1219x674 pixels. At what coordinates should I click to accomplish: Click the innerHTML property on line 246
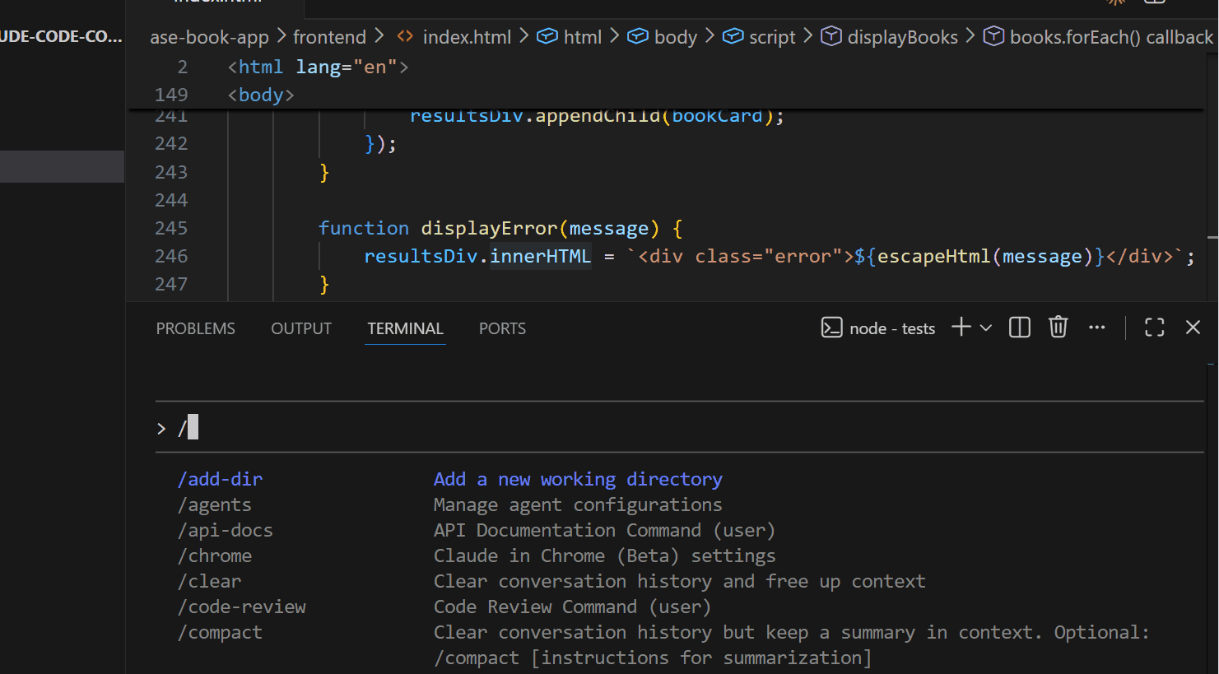(x=541, y=256)
